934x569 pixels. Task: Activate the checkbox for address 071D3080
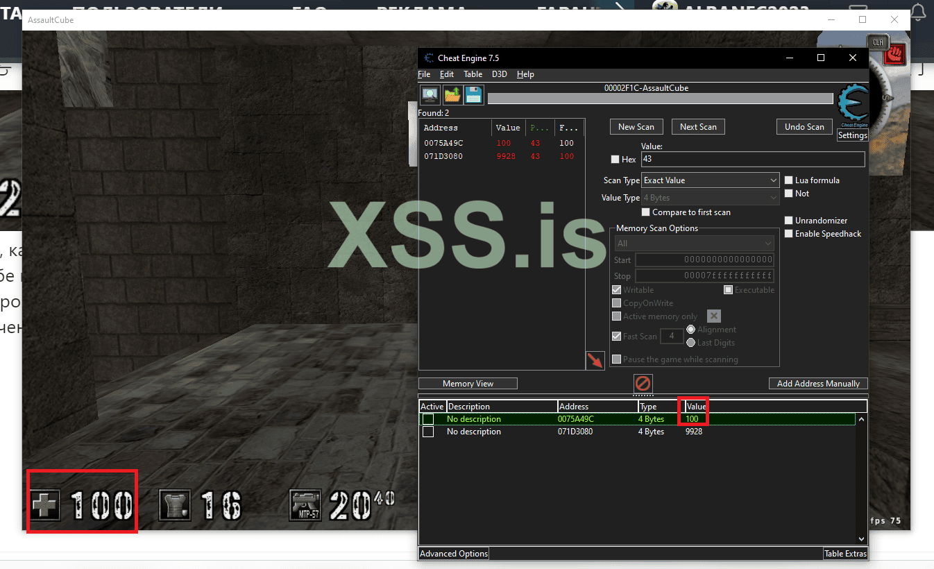pos(428,432)
